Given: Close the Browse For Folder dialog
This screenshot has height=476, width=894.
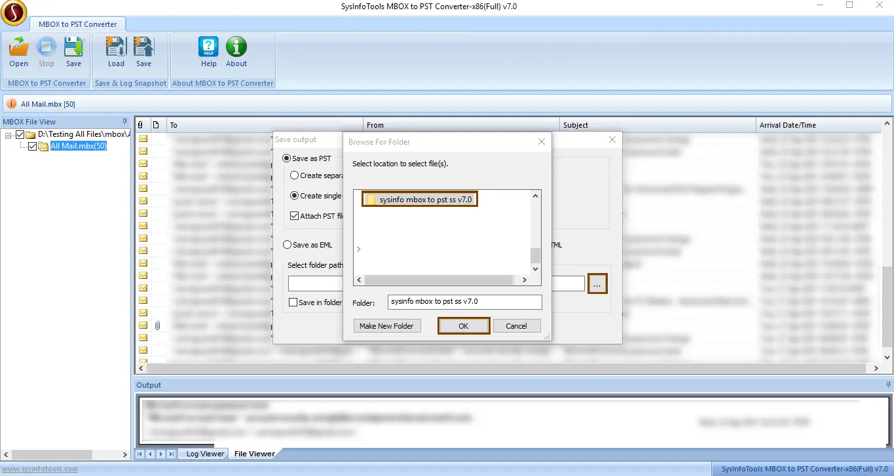Looking at the screenshot, I should coord(542,141).
